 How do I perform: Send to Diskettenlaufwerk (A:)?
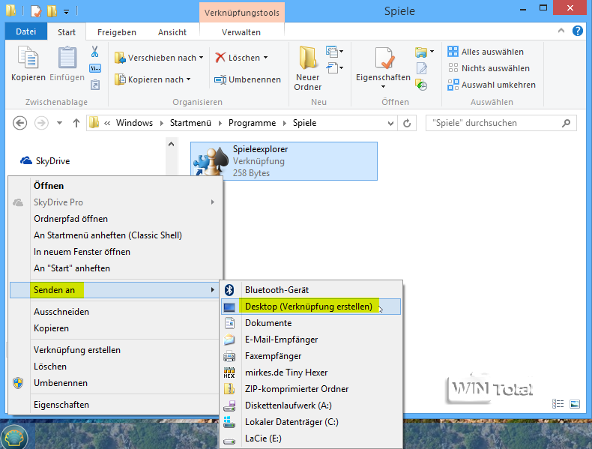click(311, 406)
